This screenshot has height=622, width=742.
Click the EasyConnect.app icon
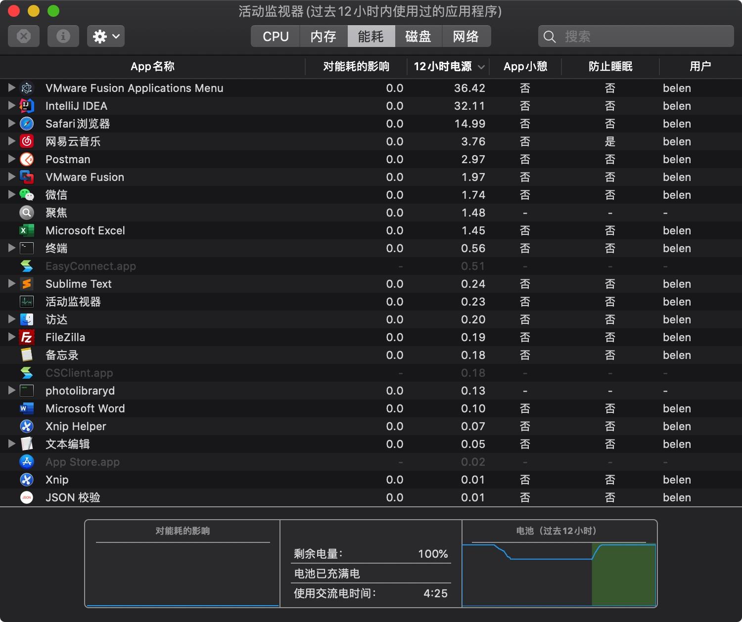27,266
